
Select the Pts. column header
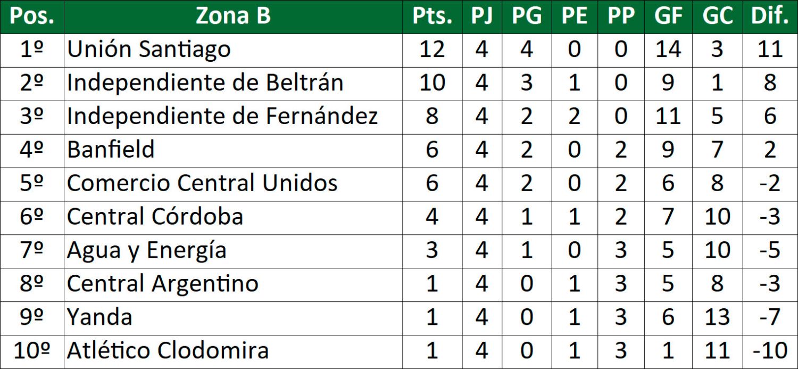432,17
